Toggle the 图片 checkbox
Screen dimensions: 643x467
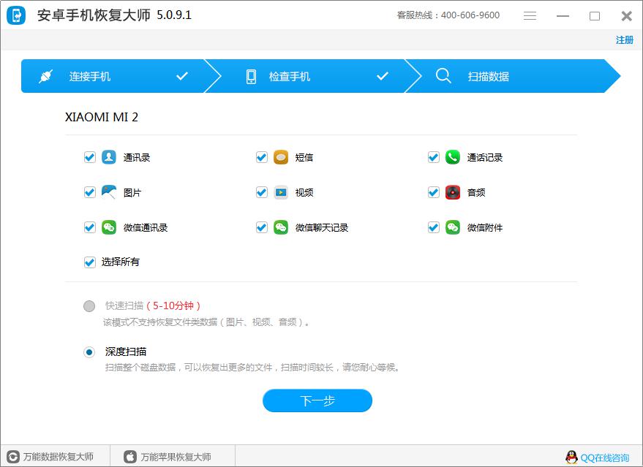(90, 192)
